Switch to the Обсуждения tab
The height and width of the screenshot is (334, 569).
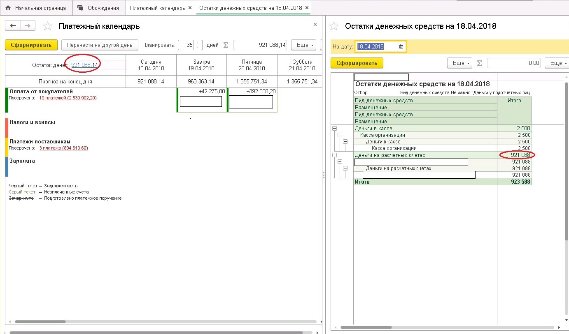pos(99,8)
